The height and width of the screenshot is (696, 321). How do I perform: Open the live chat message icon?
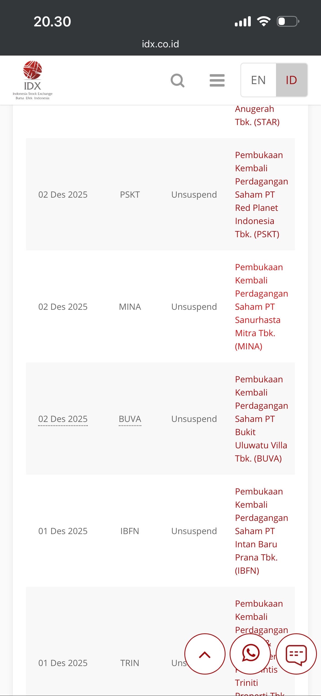click(296, 654)
